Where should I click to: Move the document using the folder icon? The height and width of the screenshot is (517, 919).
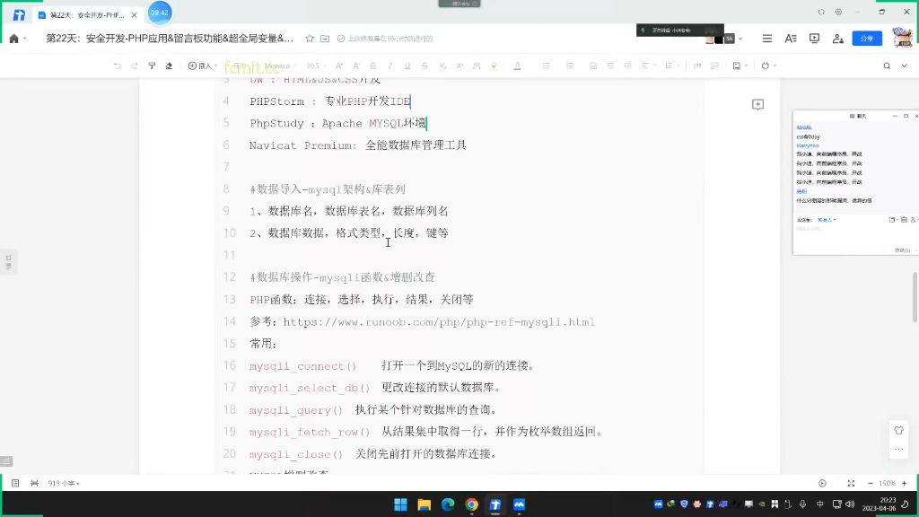tap(325, 39)
